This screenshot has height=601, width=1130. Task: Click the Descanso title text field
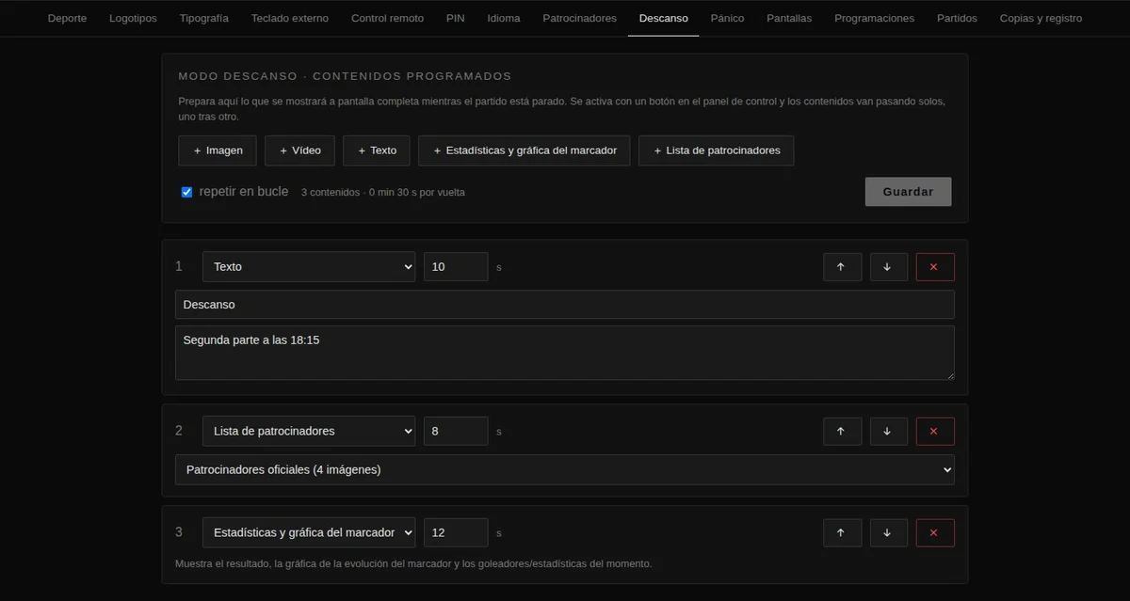[x=565, y=305]
